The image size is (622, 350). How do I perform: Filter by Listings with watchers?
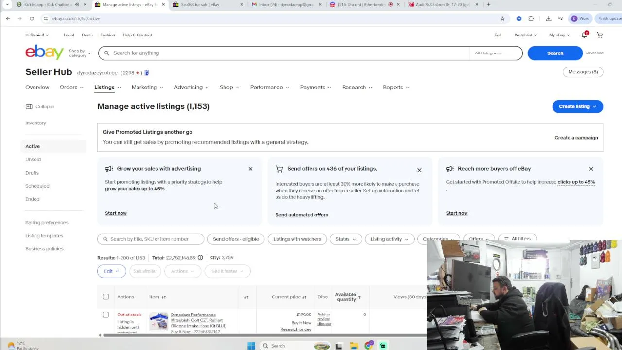pyautogui.click(x=297, y=239)
